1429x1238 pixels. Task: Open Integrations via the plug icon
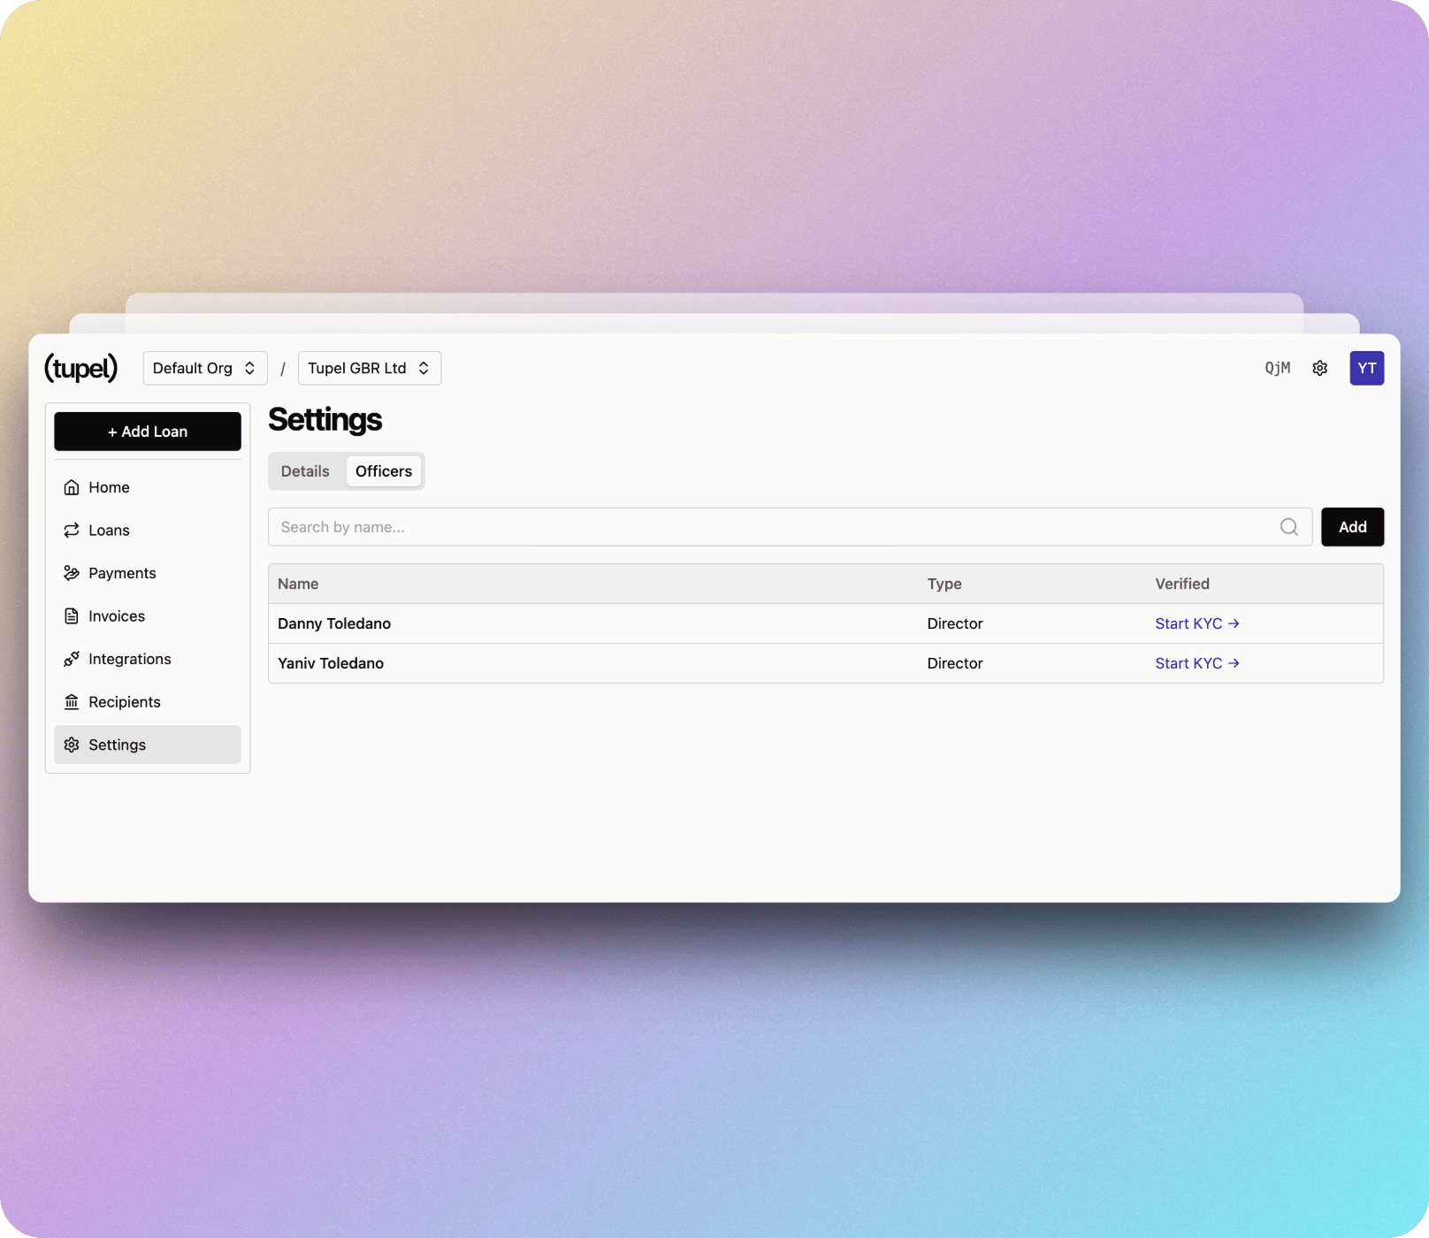(72, 659)
